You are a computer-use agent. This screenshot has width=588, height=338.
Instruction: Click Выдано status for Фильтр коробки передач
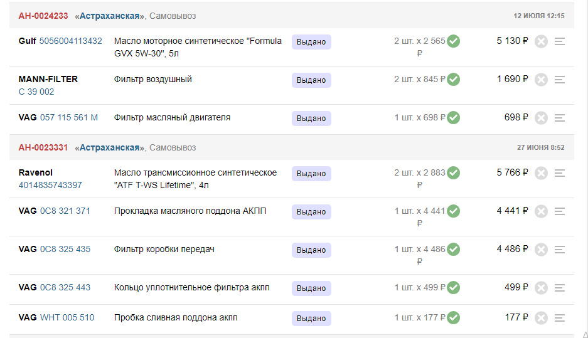click(x=311, y=250)
